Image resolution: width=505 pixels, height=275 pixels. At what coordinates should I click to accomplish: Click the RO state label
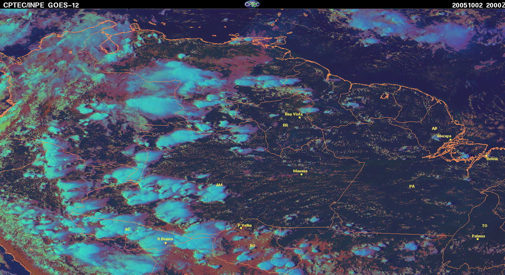(253, 246)
